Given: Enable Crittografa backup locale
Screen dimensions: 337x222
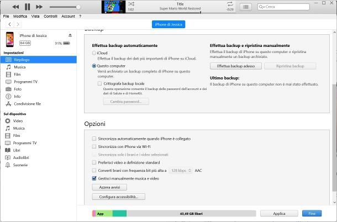Looking at the screenshot, I should pyautogui.click(x=99, y=83).
